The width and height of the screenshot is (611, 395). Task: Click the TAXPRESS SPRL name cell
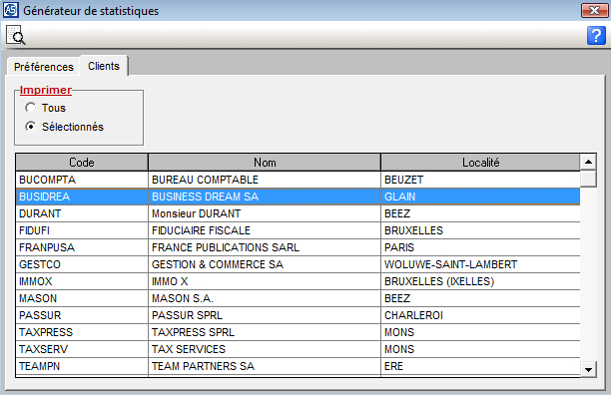(265, 332)
